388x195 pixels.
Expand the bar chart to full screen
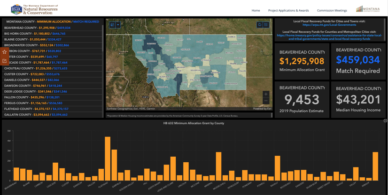pos(385,121)
